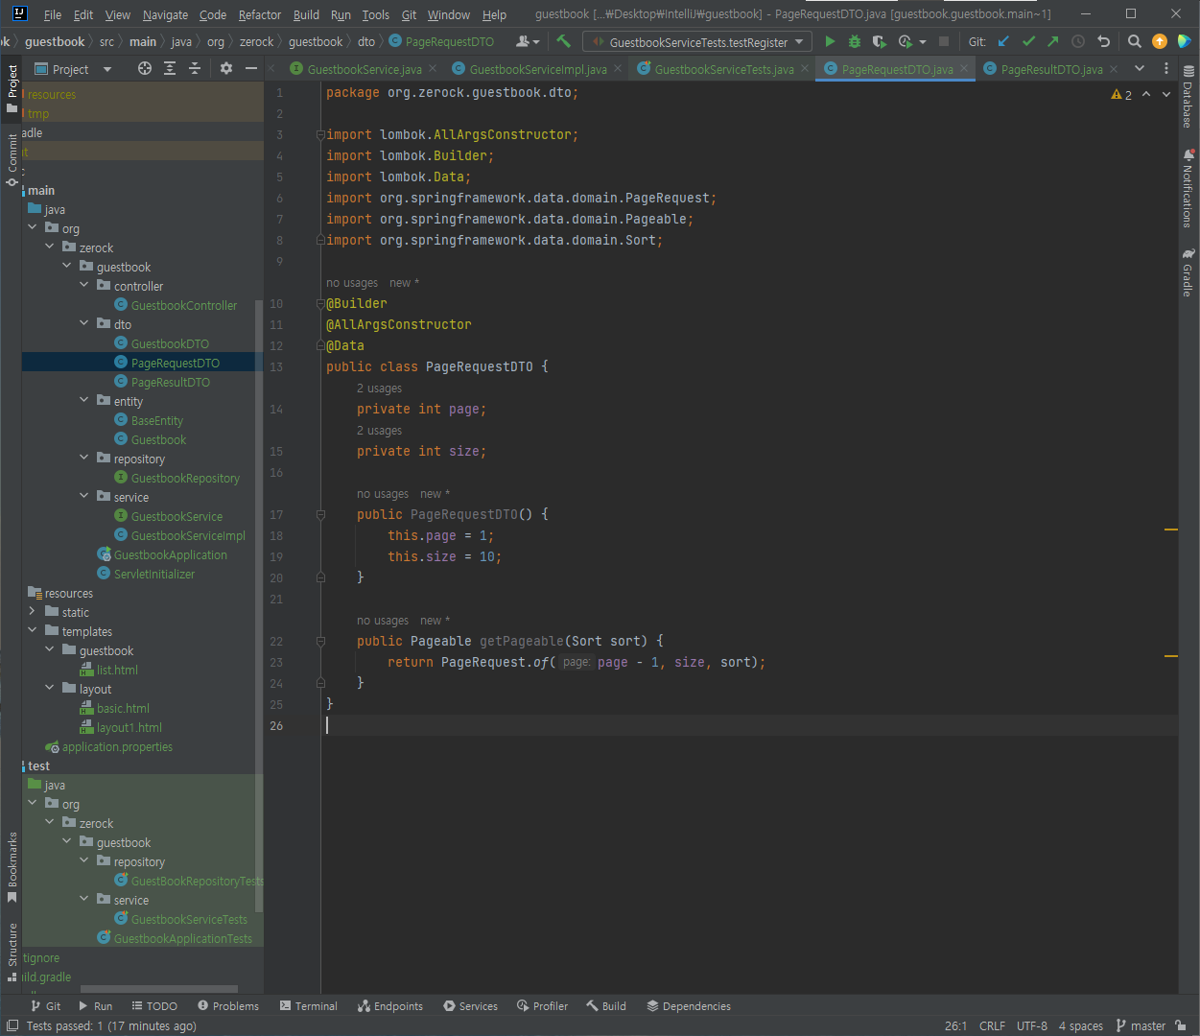Click dto breadcrumb in navigation bar
This screenshot has height=1036, width=1200.
[x=366, y=41]
